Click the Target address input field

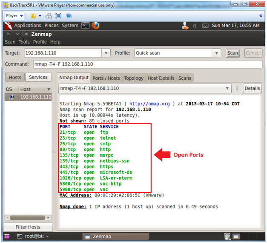(x=63, y=53)
